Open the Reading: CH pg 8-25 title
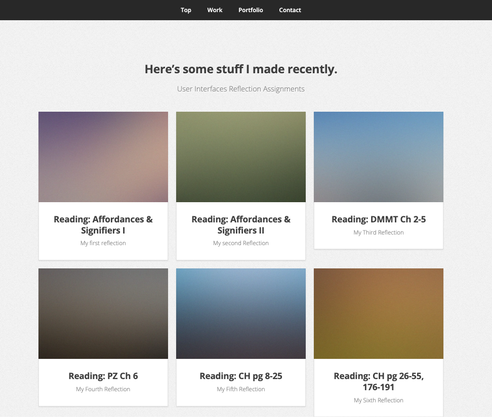The width and height of the screenshot is (492, 417). (x=241, y=376)
